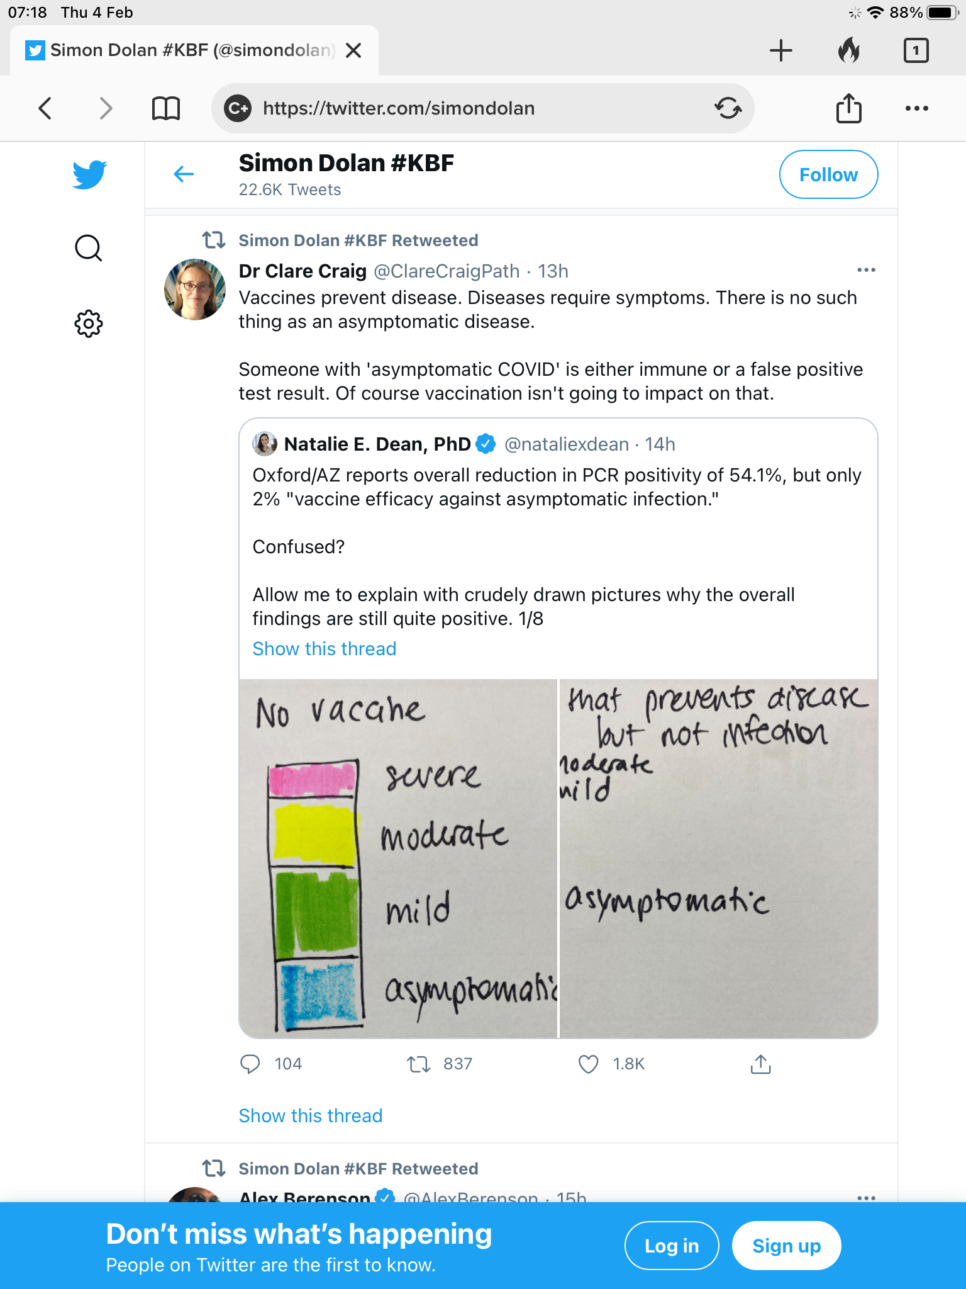Open the browser reading list book icon
Viewport: 966px width, 1289px height.
point(166,108)
